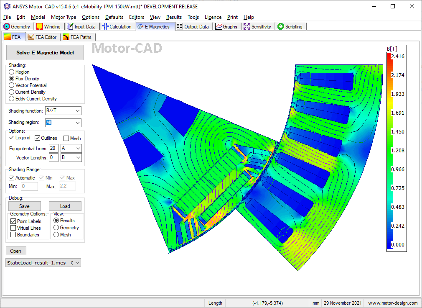Click the FEA subtab gradient icon
Screen dimensions: 422x308
[x=8, y=37]
